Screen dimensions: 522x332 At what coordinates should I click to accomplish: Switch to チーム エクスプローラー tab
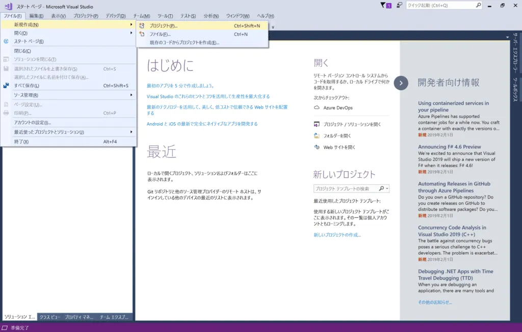tap(114, 317)
